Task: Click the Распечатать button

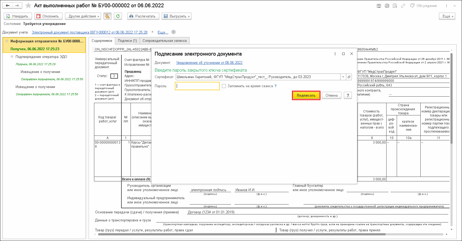Action: coord(143,16)
